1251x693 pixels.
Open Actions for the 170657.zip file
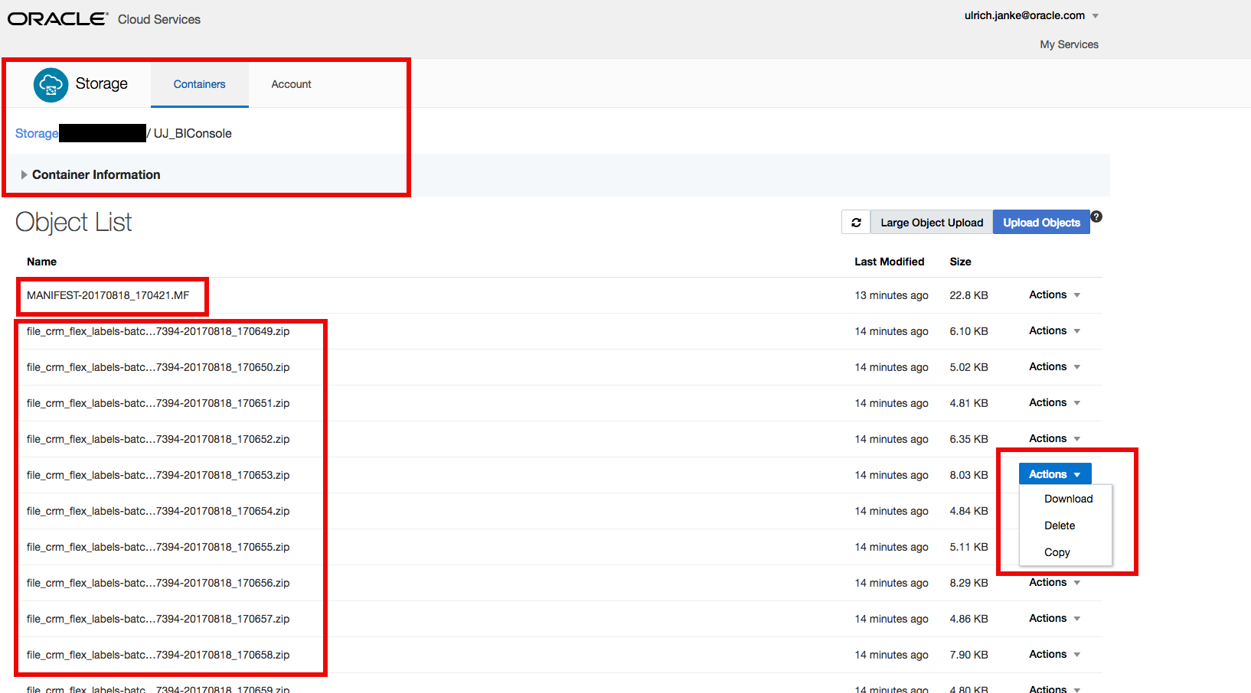[1054, 618]
